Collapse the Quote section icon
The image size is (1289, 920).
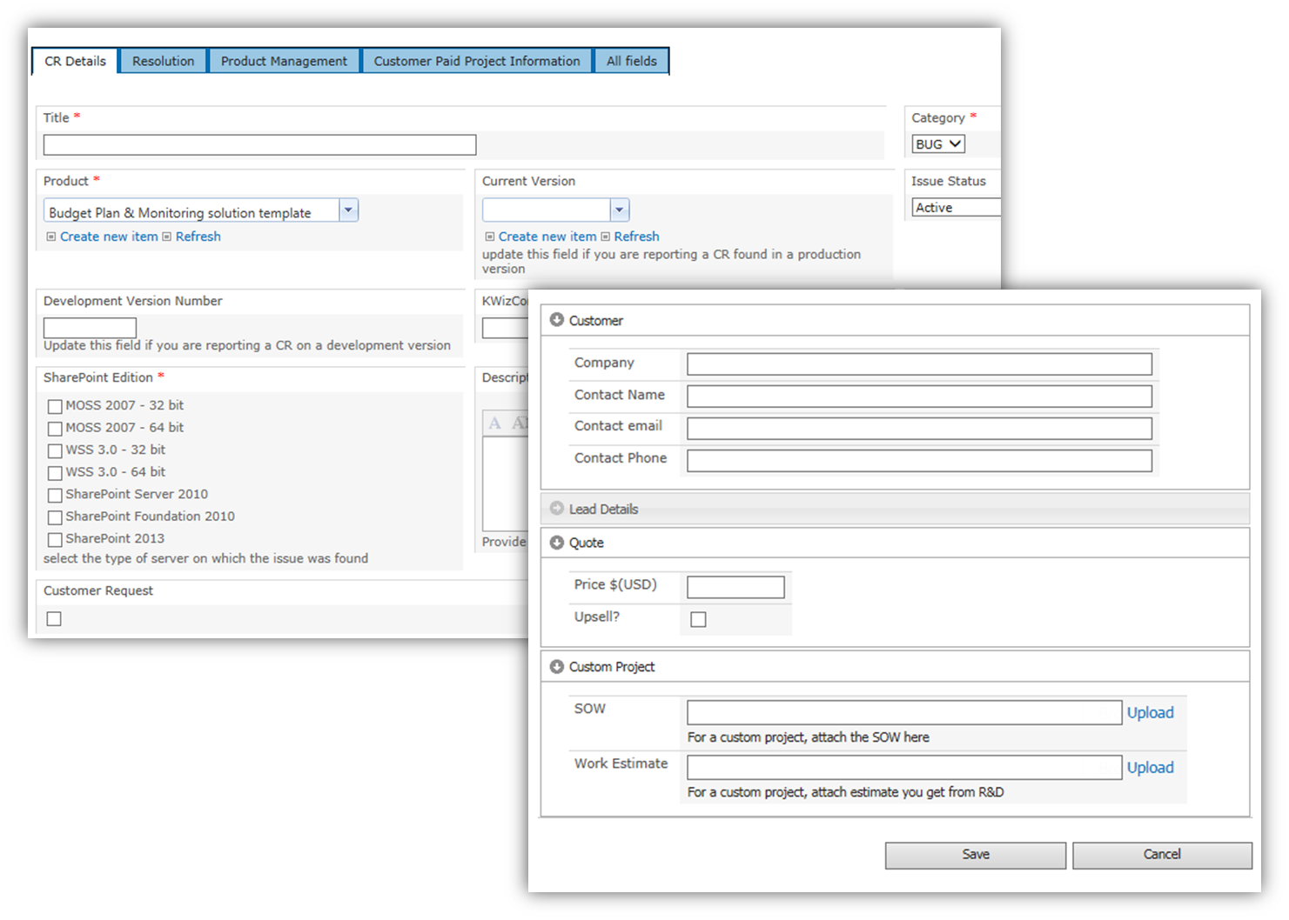(556, 542)
